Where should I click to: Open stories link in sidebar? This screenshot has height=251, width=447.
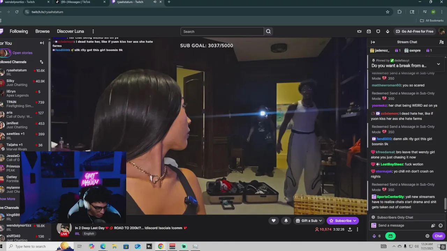(x=22, y=53)
